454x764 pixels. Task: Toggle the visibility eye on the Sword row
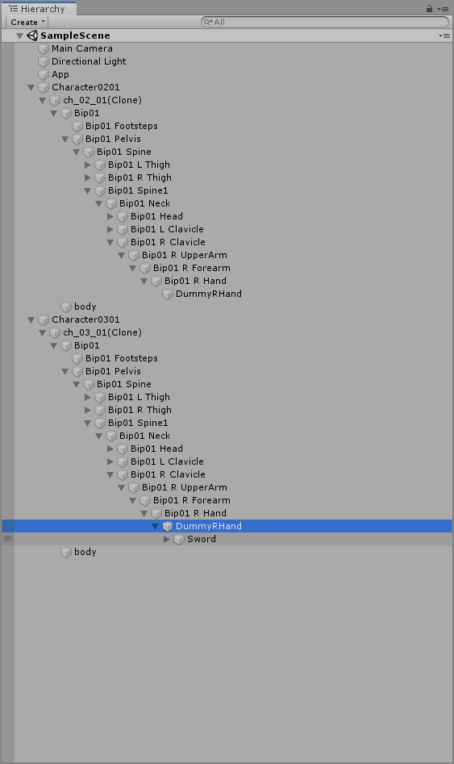[x=8, y=539]
